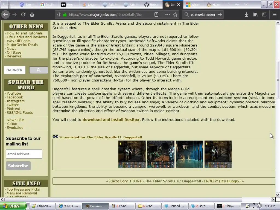Image resolution: width=280 pixels, height=210 pixels.
Task: Open Top Freeware Picks link
Action: (x=23, y=189)
